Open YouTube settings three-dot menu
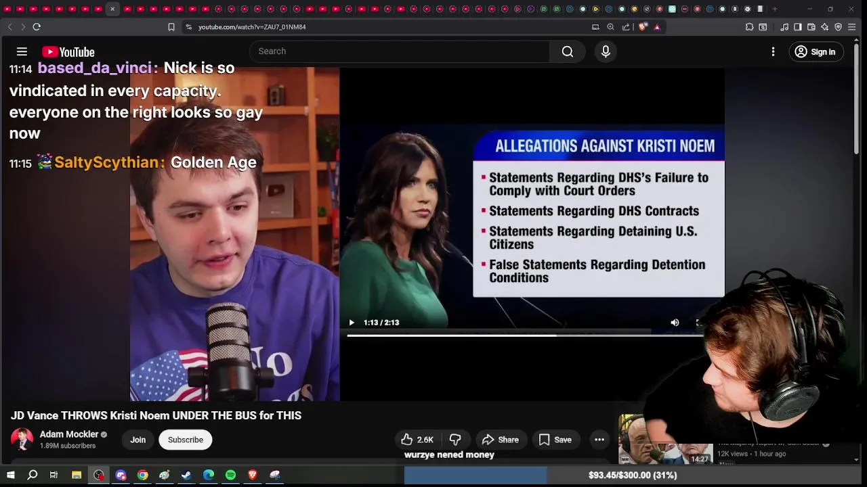This screenshot has width=867, height=487. click(773, 51)
